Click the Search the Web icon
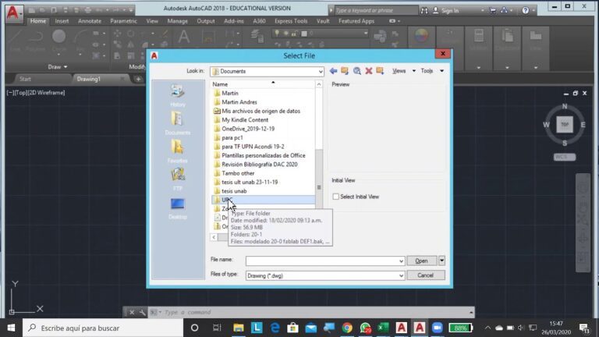The height and width of the screenshot is (337, 599). (x=356, y=71)
